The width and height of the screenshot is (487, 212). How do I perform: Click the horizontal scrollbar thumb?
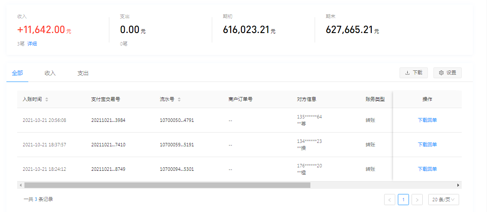coord(167,185)
